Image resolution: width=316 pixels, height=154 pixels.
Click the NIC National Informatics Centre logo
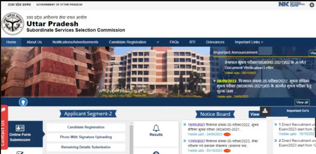coord(291,4)
